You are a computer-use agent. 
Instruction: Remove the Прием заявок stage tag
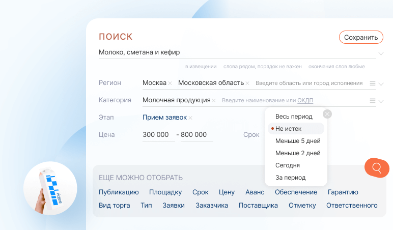coord(190,118)
